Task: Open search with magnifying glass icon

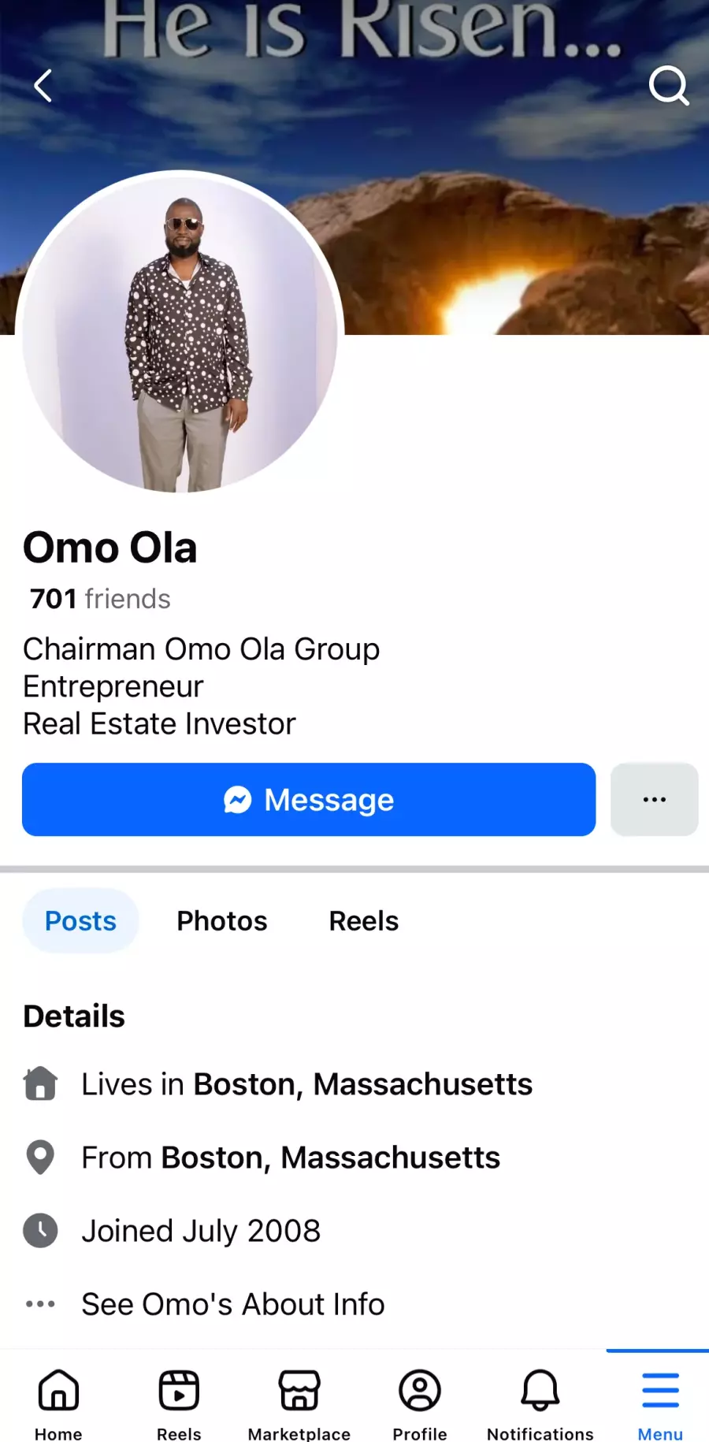Action: point(668,86)
